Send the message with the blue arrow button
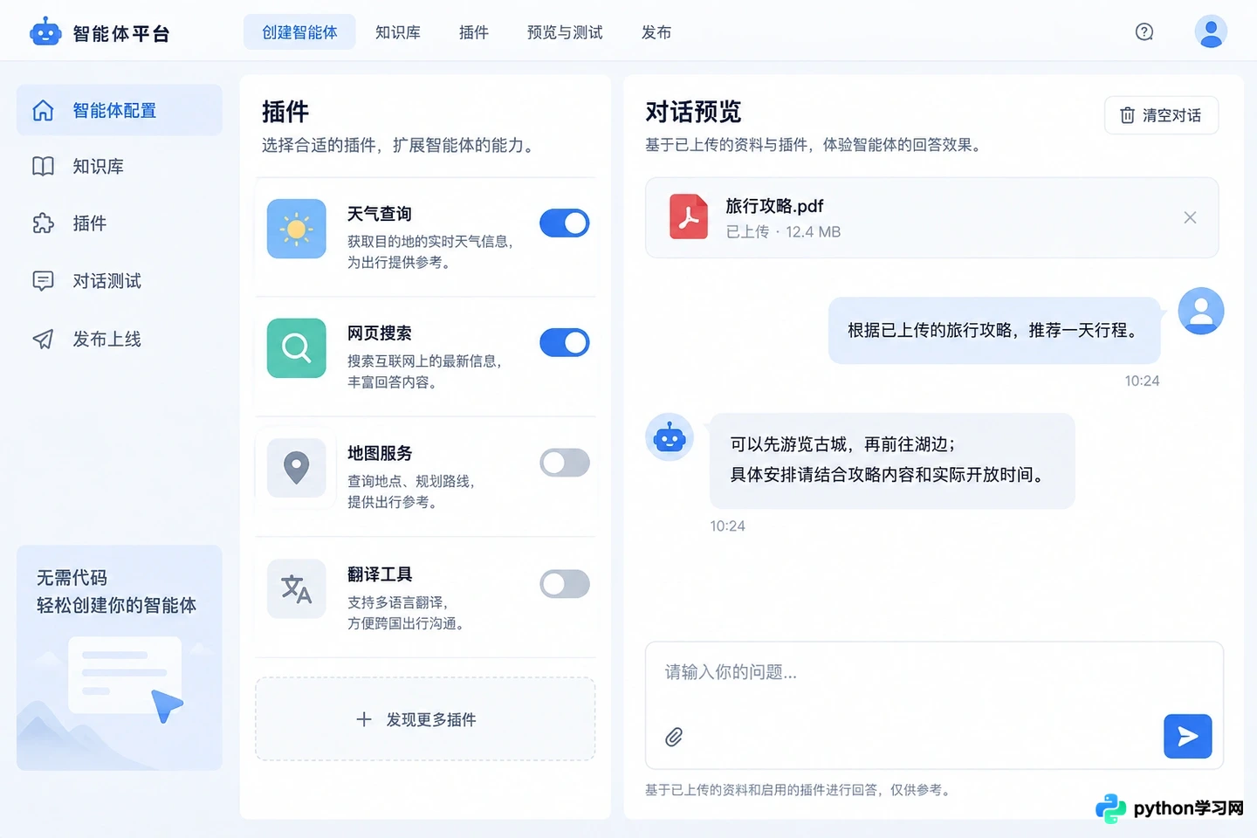 click(x=1187, y=736)
